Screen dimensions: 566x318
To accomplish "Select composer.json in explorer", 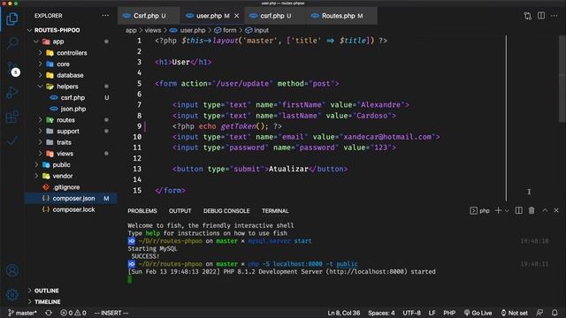I will pyautogui.click(x=71, y=198).
